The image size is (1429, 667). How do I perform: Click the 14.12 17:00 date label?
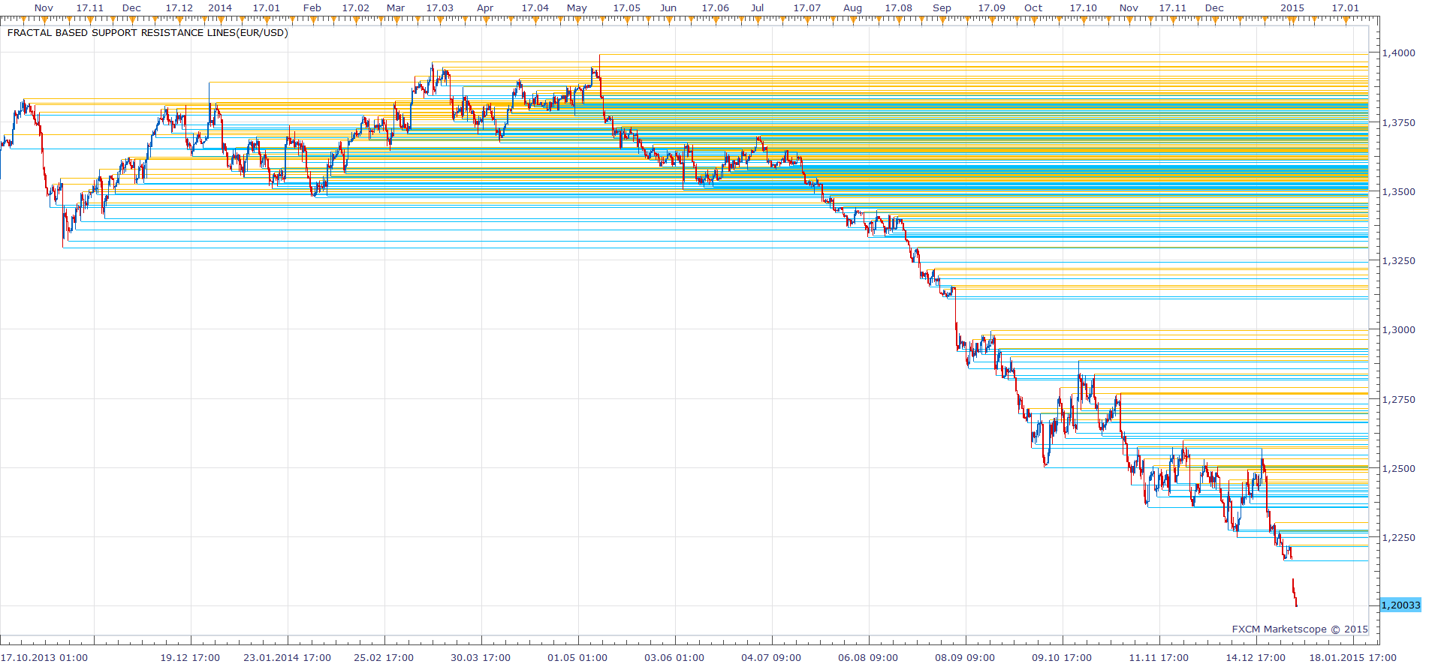(x=1256, y=657)
